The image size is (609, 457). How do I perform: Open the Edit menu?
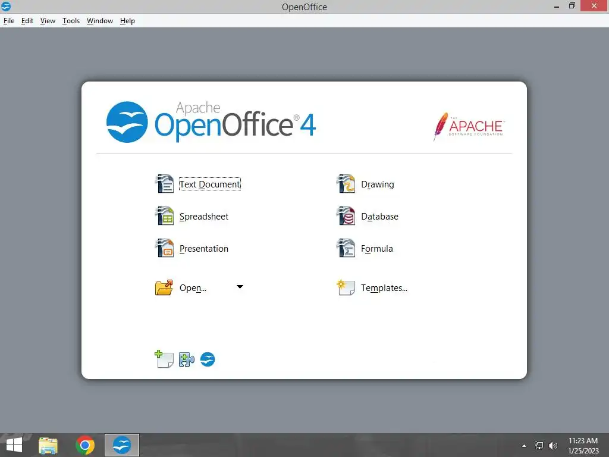27,21
